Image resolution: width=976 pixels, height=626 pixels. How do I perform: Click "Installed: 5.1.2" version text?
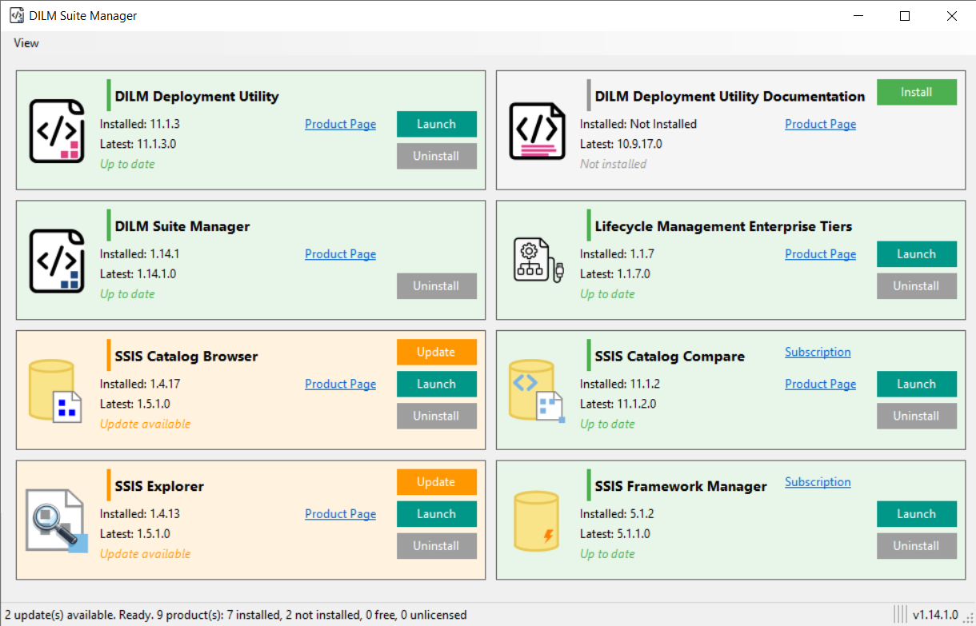point(617,514)
